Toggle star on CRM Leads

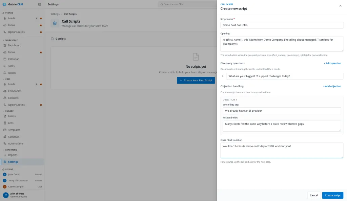(41, 84)
